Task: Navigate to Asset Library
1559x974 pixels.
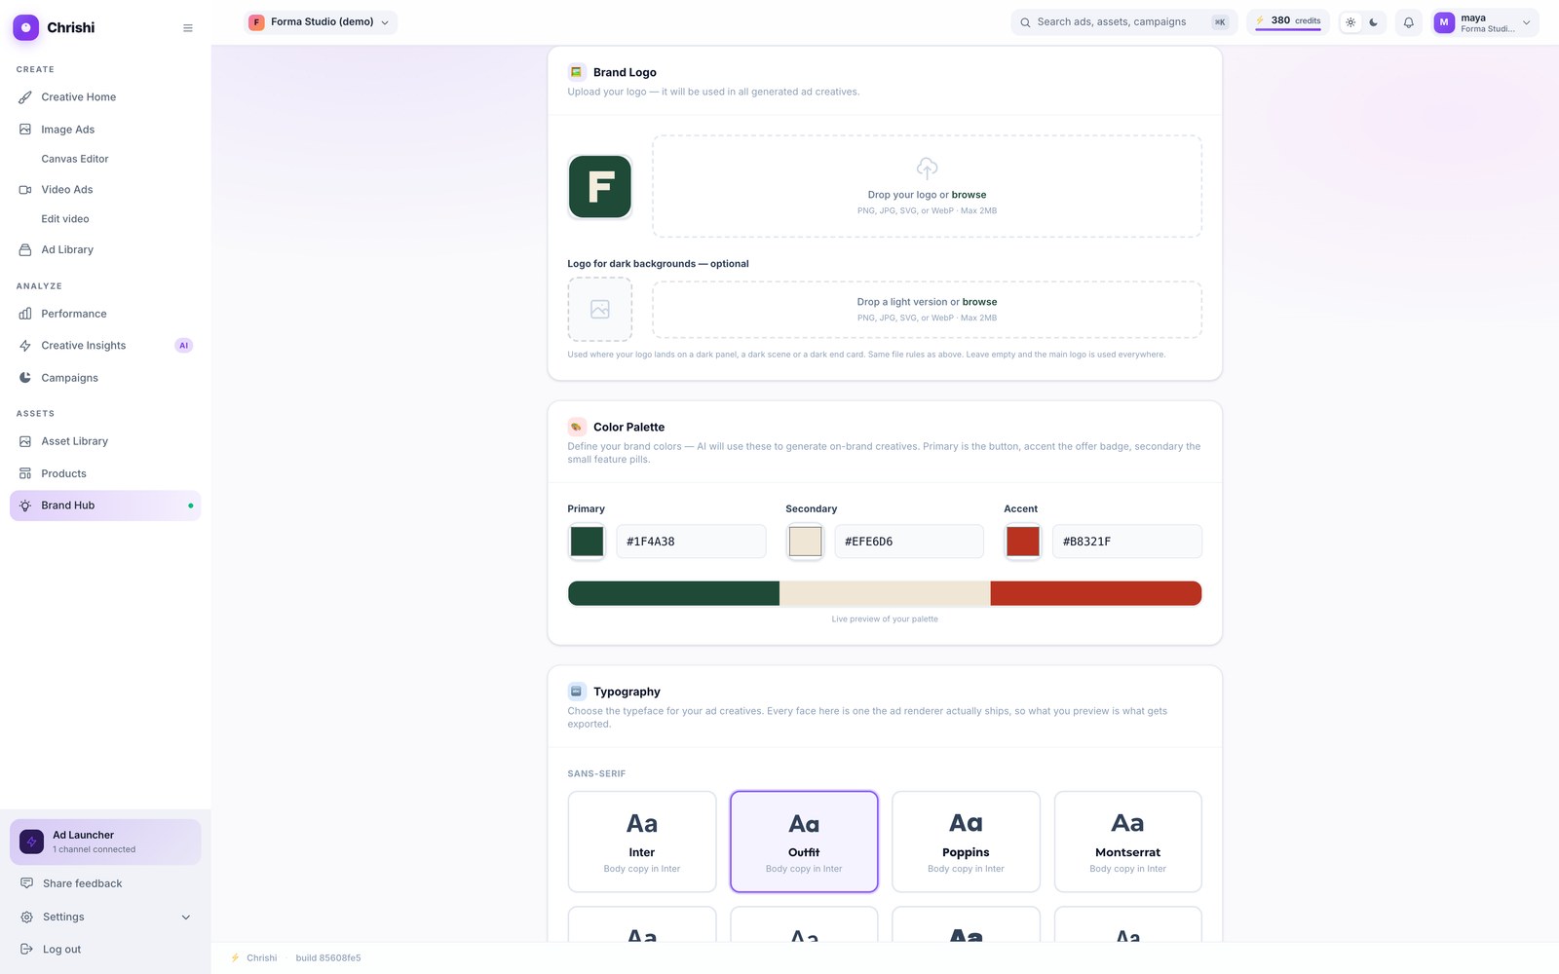Action: [105, 441]
